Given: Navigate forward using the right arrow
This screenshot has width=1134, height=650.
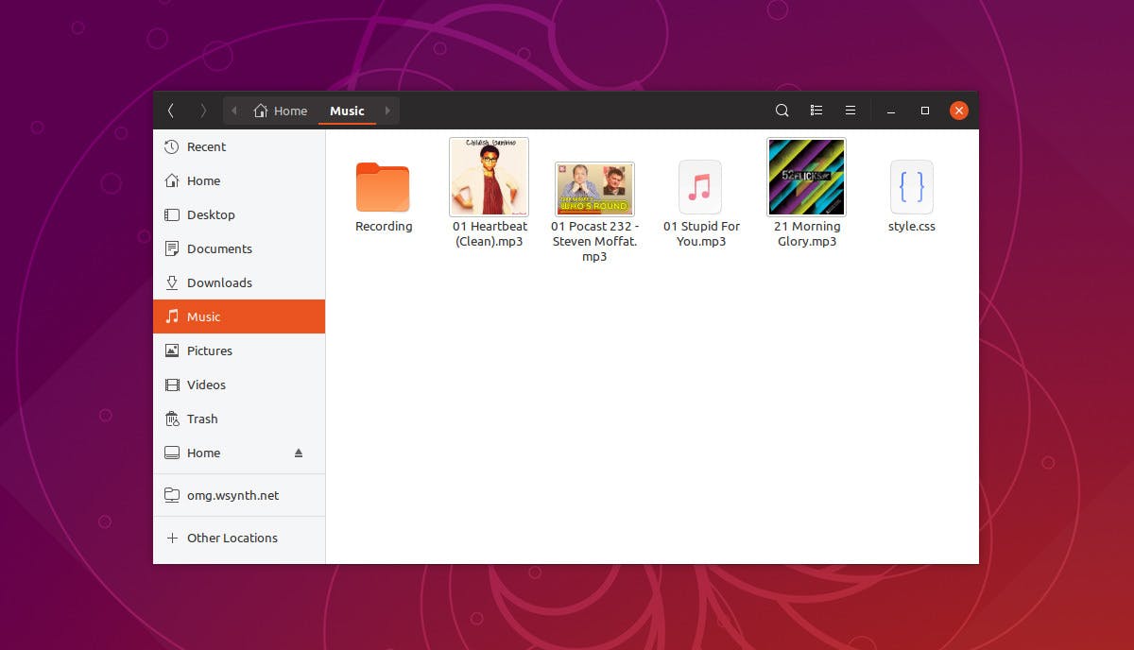Looking at the screenshot, I should [203, 111].
